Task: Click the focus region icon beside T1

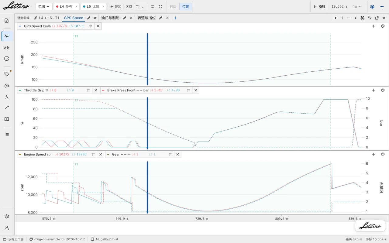Action: point(160,6)
